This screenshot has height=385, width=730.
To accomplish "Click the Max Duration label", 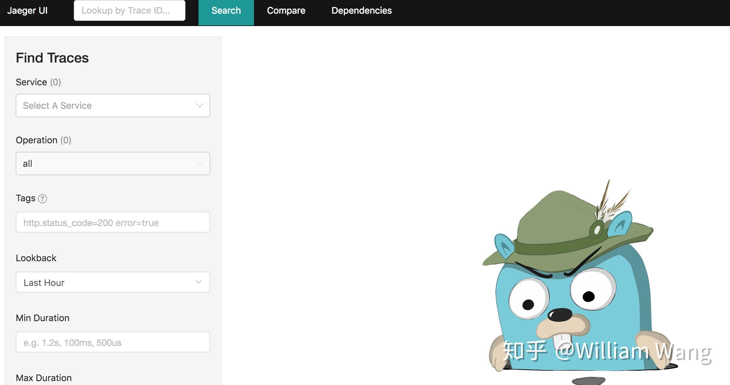I will pyautogui.click(x=44, y=378).
